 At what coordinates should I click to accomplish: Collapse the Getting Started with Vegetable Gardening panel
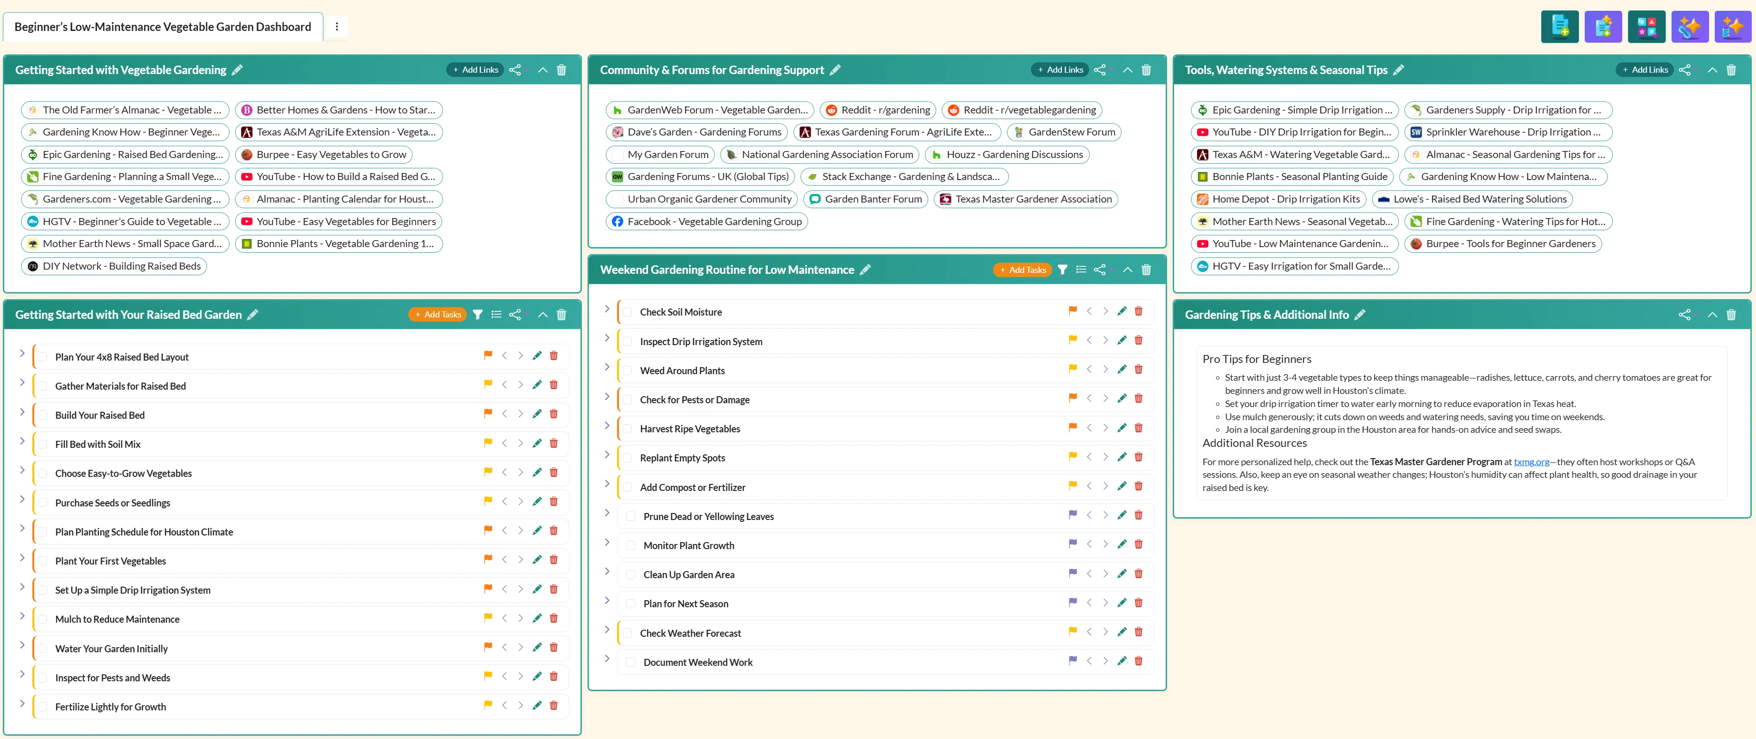click(542, 70)
